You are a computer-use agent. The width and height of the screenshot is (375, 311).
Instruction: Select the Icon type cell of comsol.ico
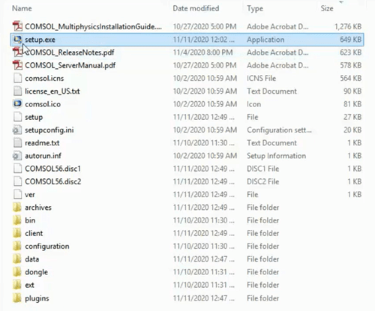(254, 104)
